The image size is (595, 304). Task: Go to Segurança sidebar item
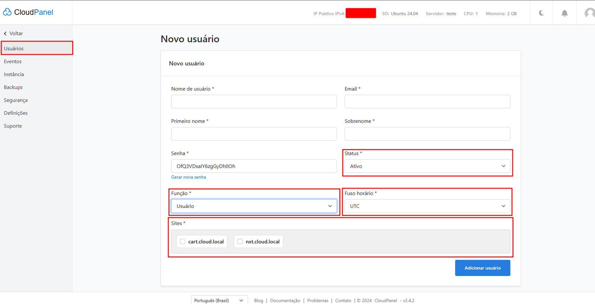click(16, 100)
